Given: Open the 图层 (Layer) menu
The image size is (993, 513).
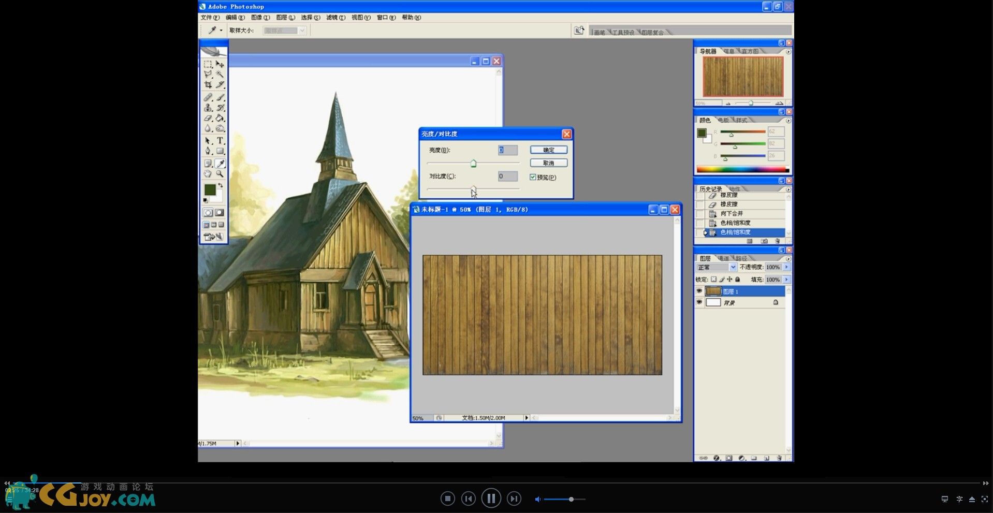Looking at the screenshot, I should coord(285,18).
